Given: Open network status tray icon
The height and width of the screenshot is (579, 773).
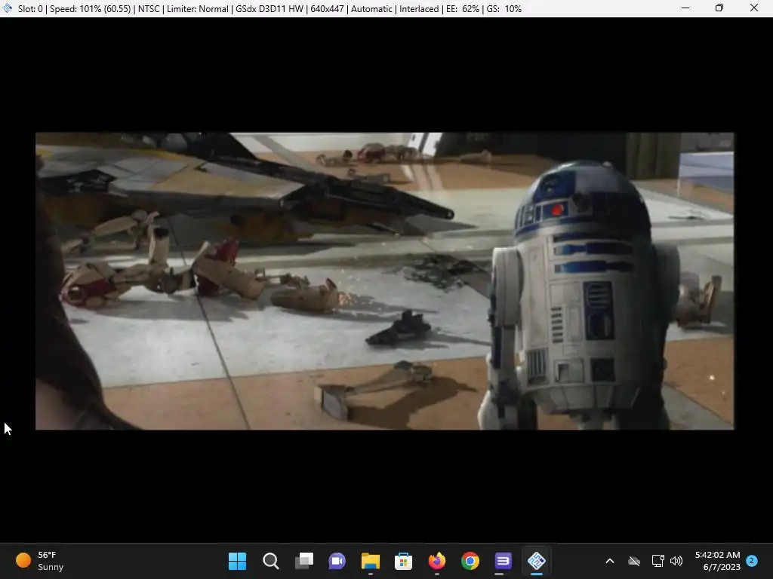Looking at the screenshot, I should (x=658, y=561).
